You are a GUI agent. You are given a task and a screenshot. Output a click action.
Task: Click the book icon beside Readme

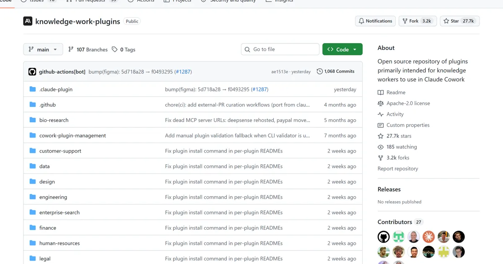point(381,93)
